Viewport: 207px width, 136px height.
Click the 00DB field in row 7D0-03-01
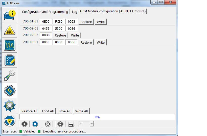72,42
